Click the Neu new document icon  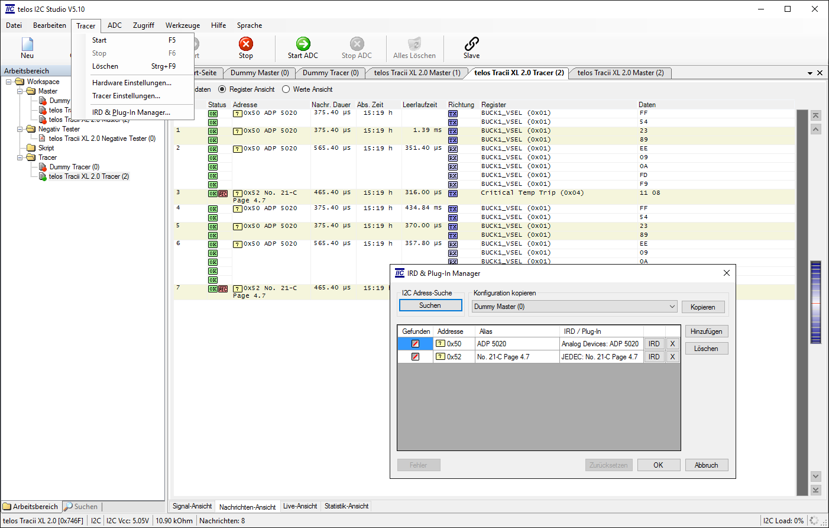tap(27, 44)
